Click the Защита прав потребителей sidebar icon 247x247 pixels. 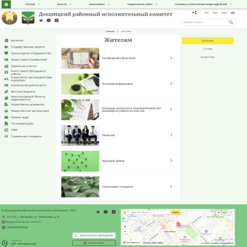6,60
